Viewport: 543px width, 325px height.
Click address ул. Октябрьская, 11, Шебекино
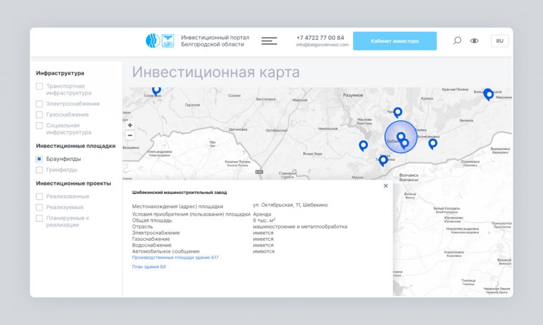point(290,205)
